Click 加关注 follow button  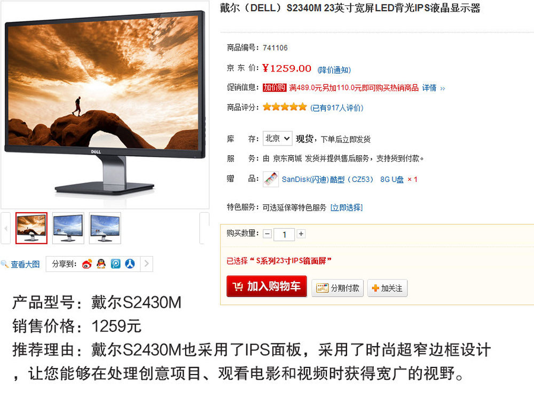[387, 288]
